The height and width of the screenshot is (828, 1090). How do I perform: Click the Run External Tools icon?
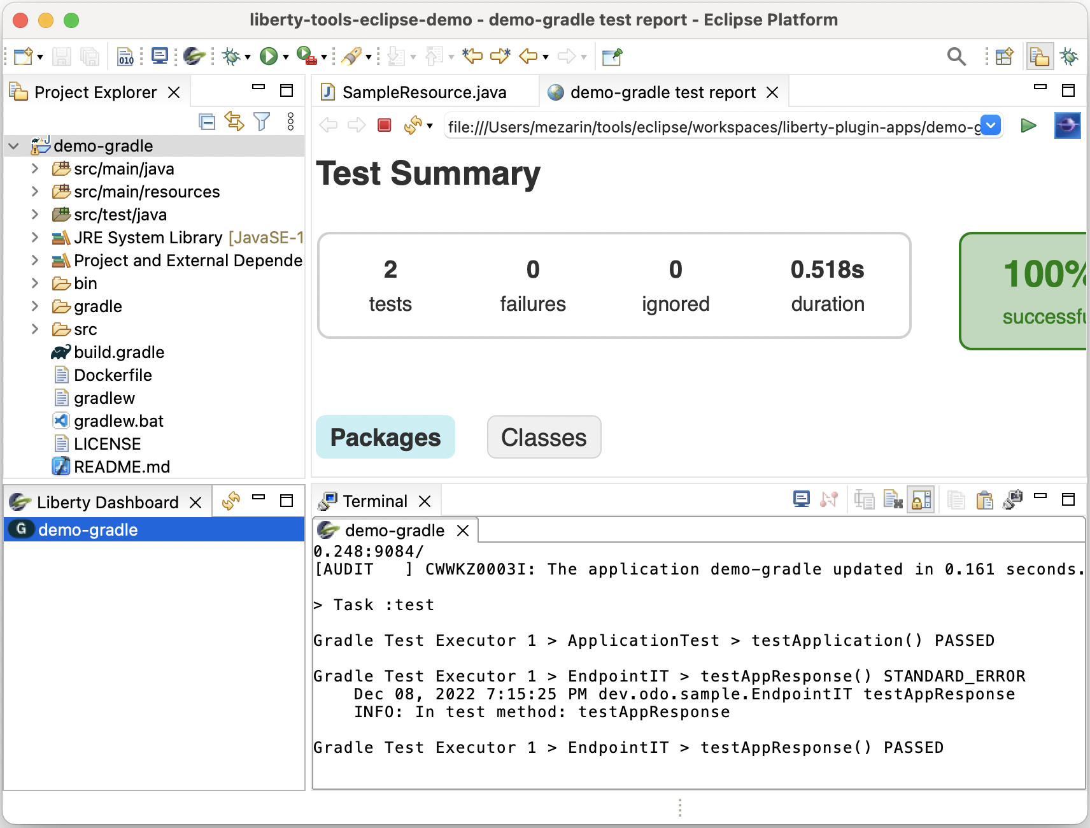coord(307,56)
